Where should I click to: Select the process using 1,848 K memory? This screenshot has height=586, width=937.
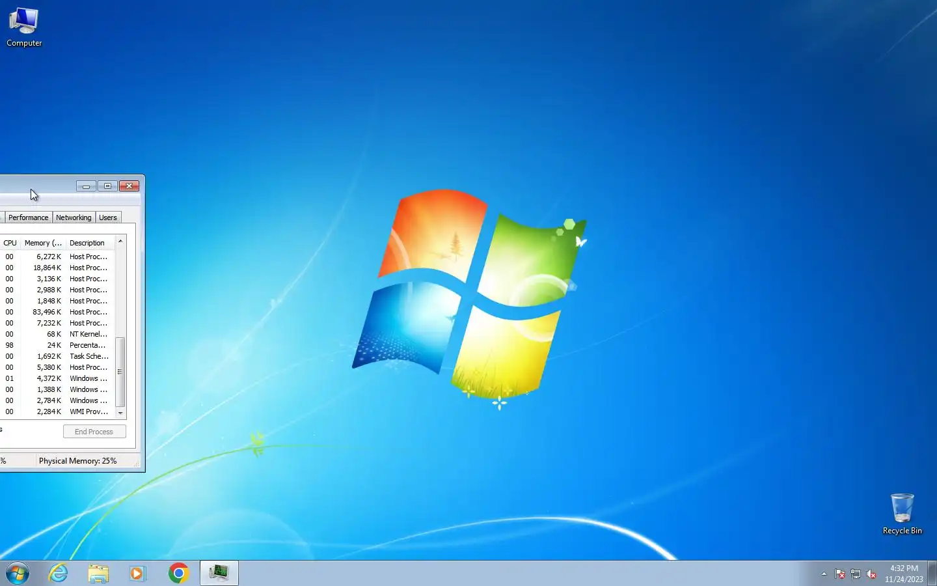57,301
